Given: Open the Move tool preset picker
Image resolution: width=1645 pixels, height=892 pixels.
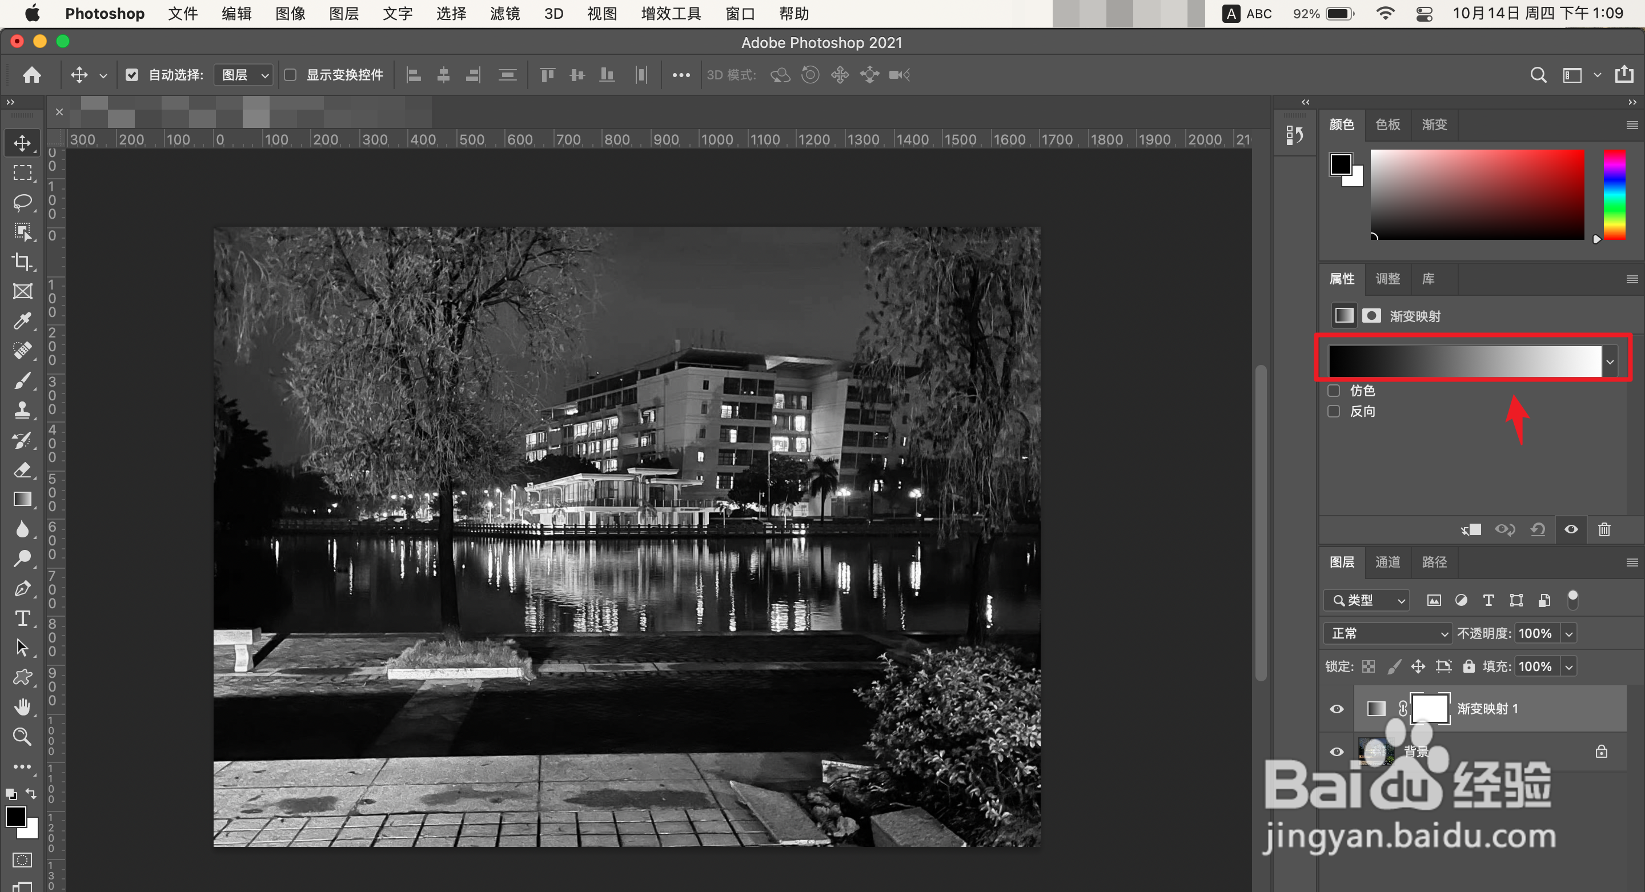Looking at the screenshot, I should (x=103, y=76).
